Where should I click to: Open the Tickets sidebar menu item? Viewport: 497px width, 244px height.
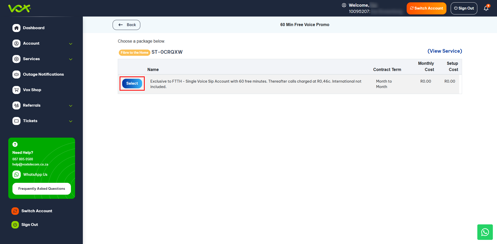pyautogui.click(x=30, y=121)
